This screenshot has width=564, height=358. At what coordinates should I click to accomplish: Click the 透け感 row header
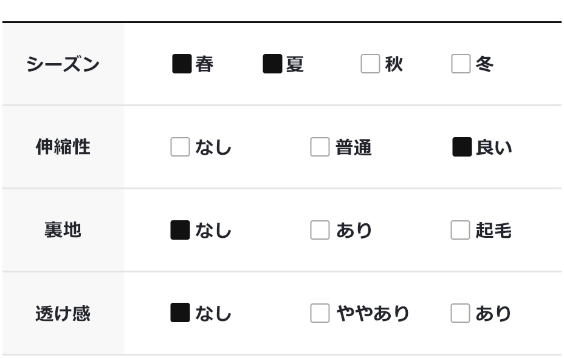pyautogui.click(x=63, y=313)
